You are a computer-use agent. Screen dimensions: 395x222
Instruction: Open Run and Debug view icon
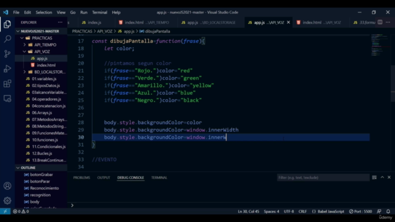[7, 68]
